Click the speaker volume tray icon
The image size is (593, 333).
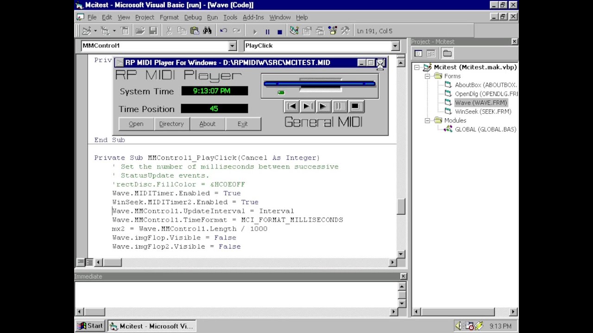pyautogui.click(x=459, y=326)
